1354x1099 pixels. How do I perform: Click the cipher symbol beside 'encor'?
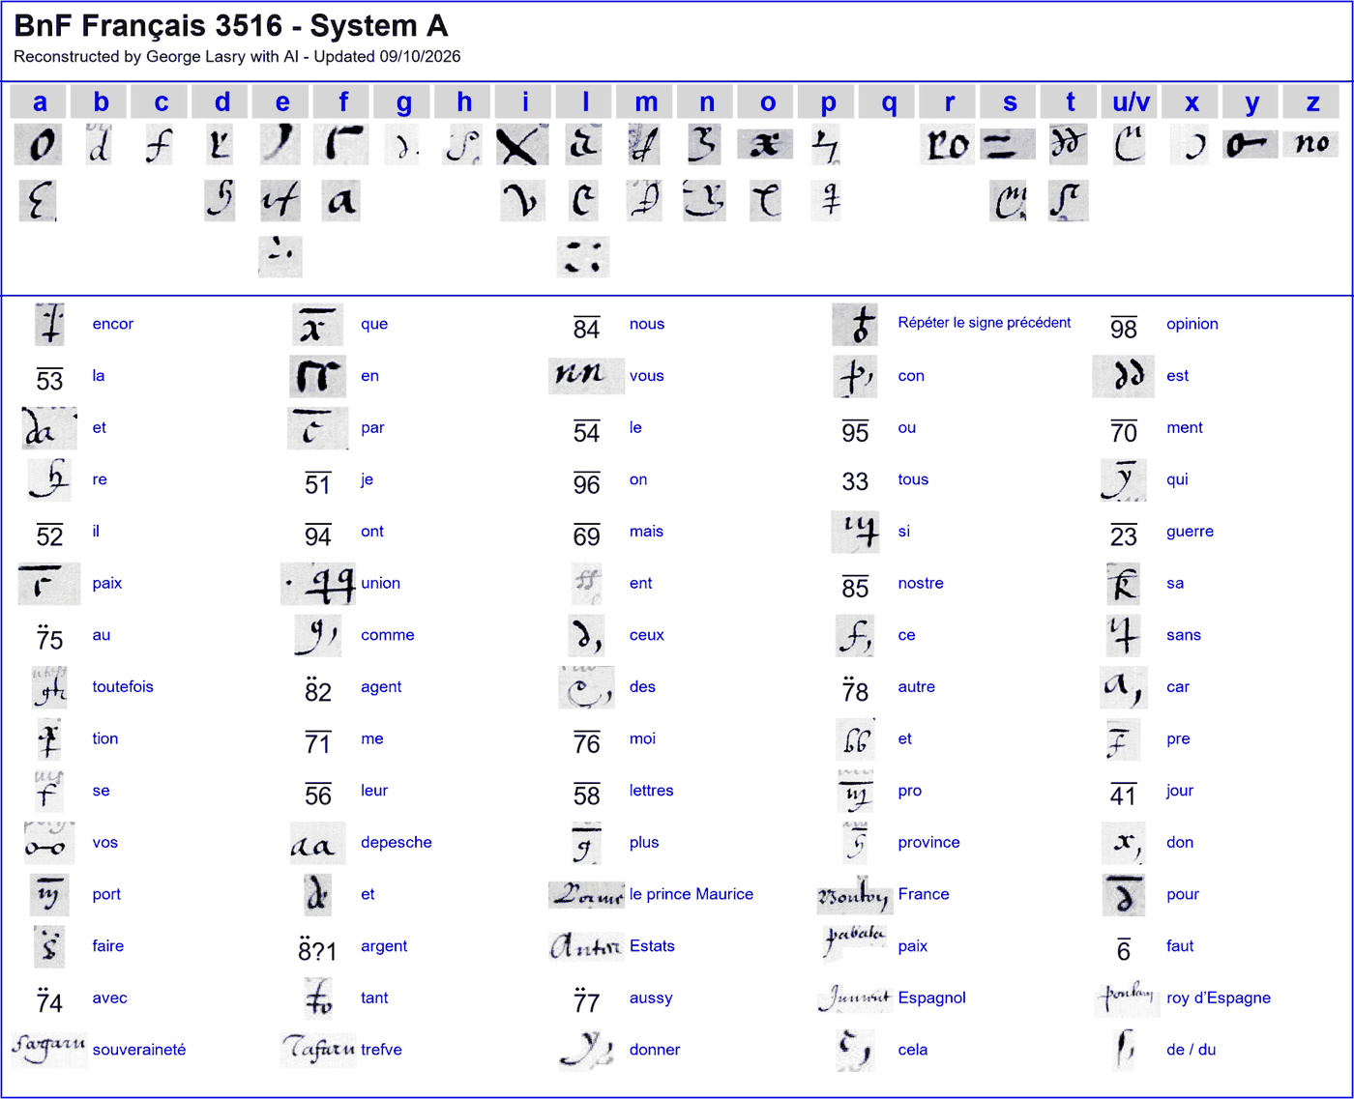(49, 324)
